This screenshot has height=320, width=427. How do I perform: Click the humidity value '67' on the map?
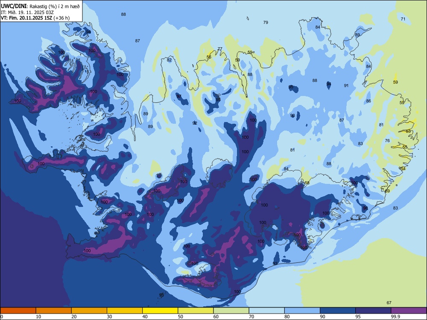(389, 303)
